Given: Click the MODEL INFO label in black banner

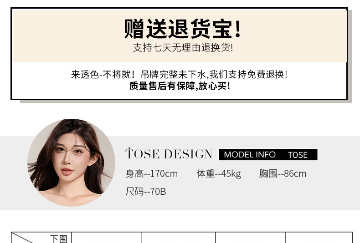Looking at the screenshot, I should point(250,155).
